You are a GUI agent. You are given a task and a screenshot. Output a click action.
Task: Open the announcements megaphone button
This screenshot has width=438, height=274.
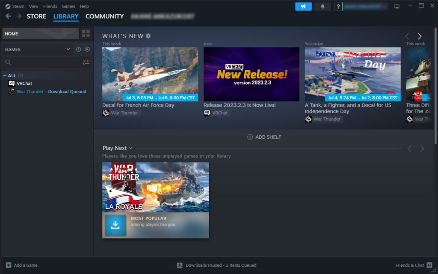pyautogui.click(x=303, y=6)
